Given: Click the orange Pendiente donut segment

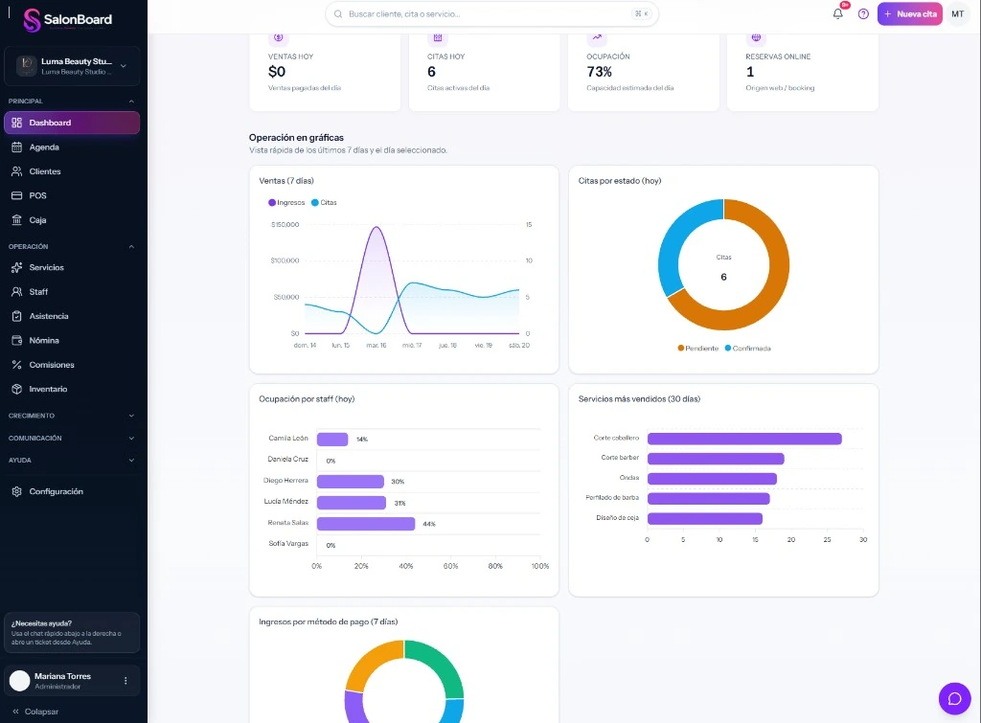Looking at the screenshot, I should (774, 294).
